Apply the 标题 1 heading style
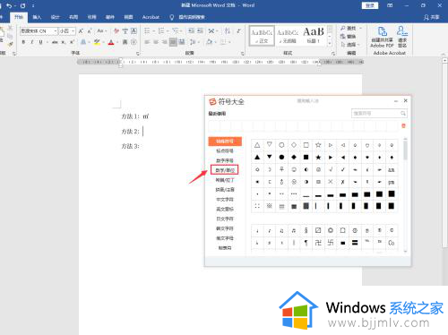The height and width of the screenshot is (335, 448). (314, 36)
